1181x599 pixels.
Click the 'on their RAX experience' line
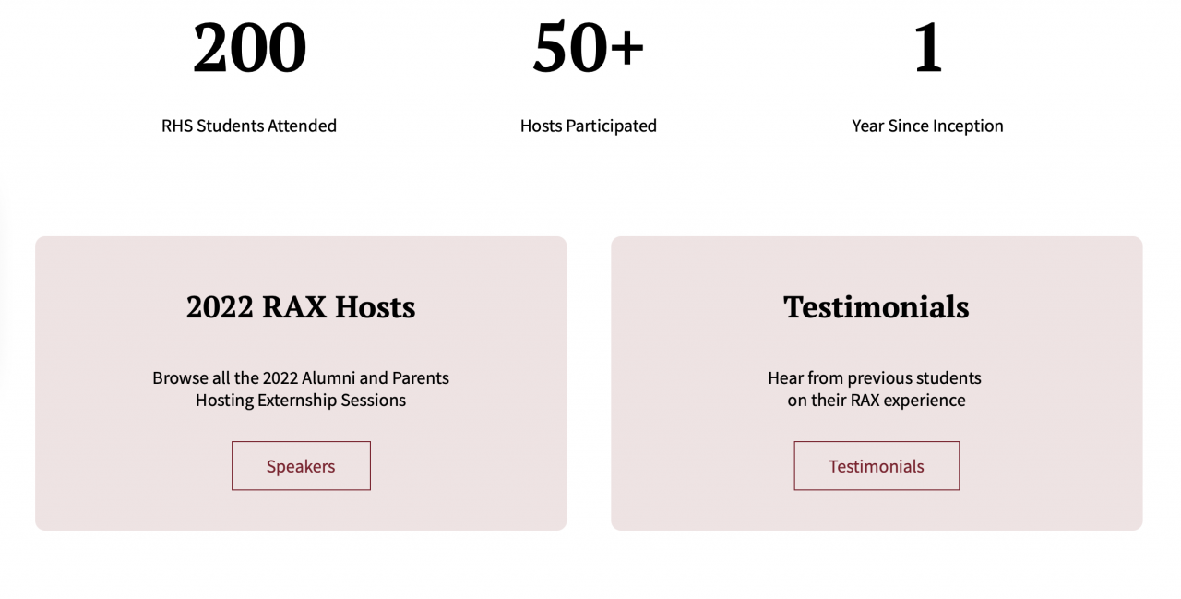pyautogui.click(x=877, y=401)
